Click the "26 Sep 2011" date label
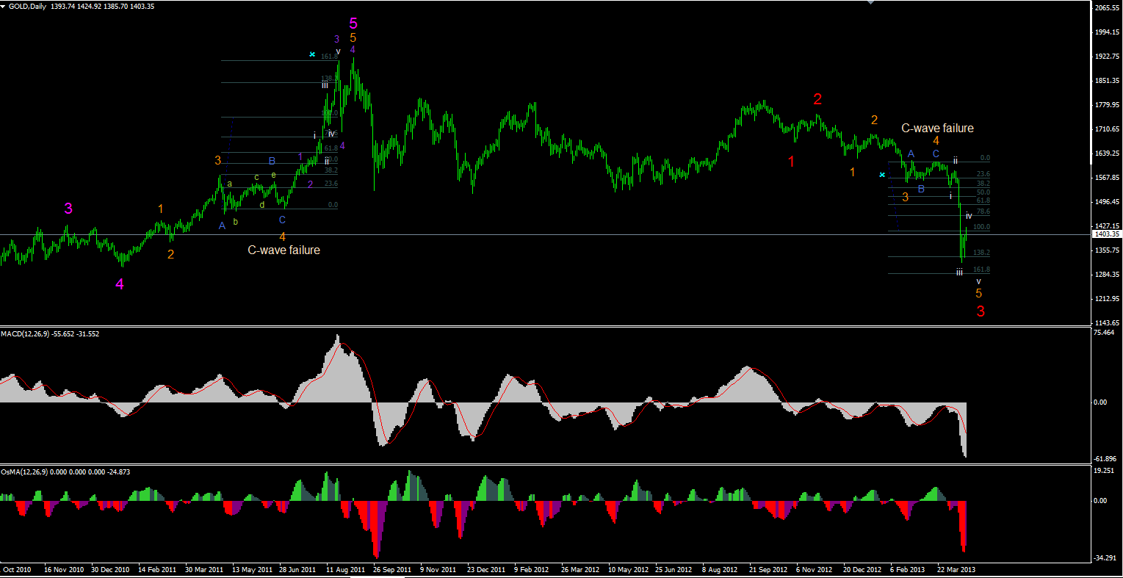The width and height of the screenshot is (1123, 578). click(x=392, y=570)
